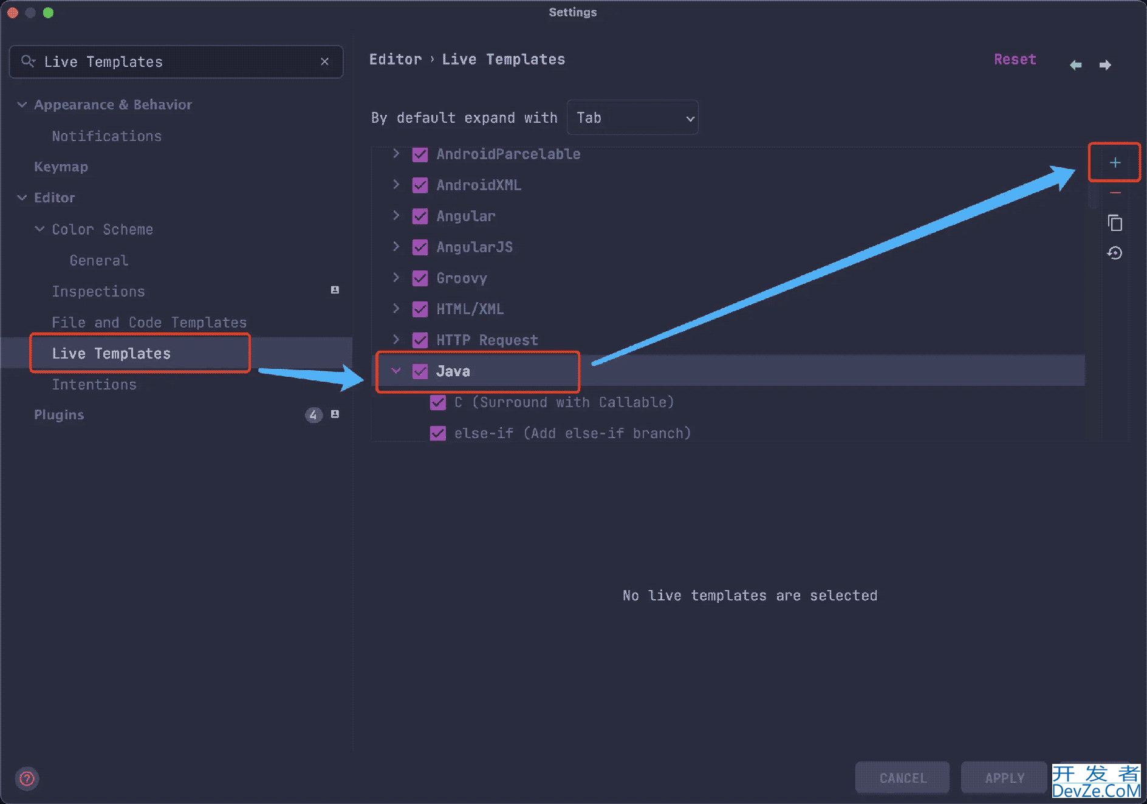
Task: Collapse the Editor section chevron
Action: point(22,198)
